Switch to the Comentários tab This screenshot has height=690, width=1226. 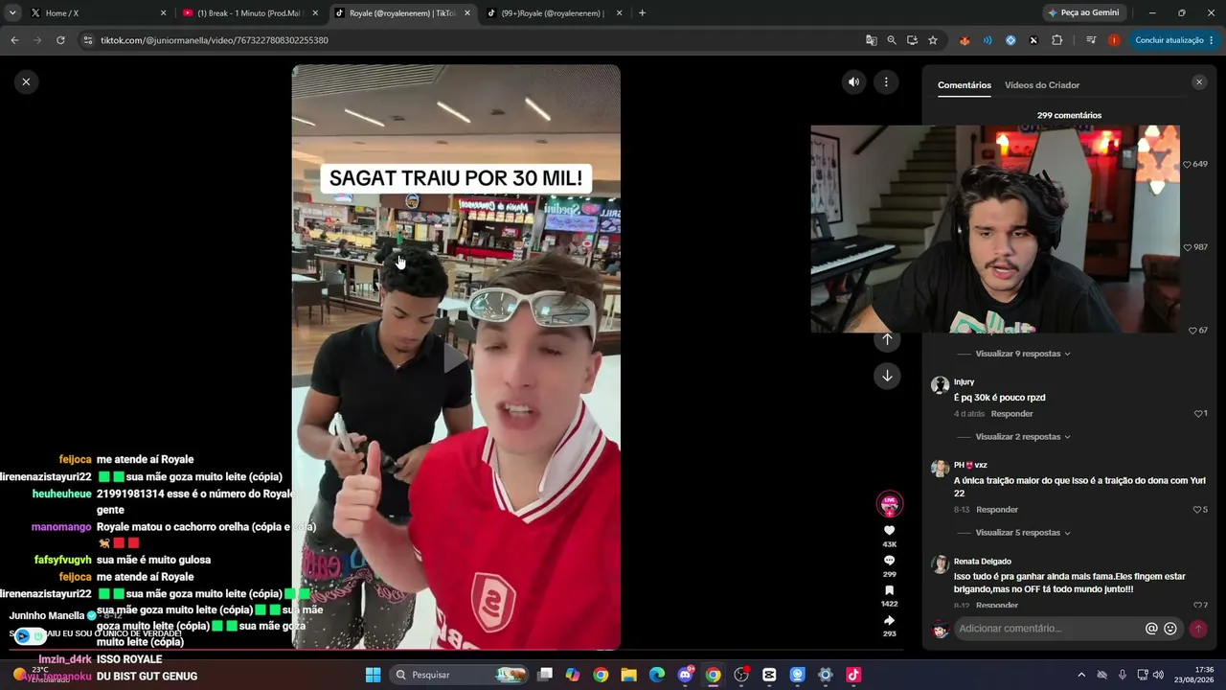[x=965, y=85]
